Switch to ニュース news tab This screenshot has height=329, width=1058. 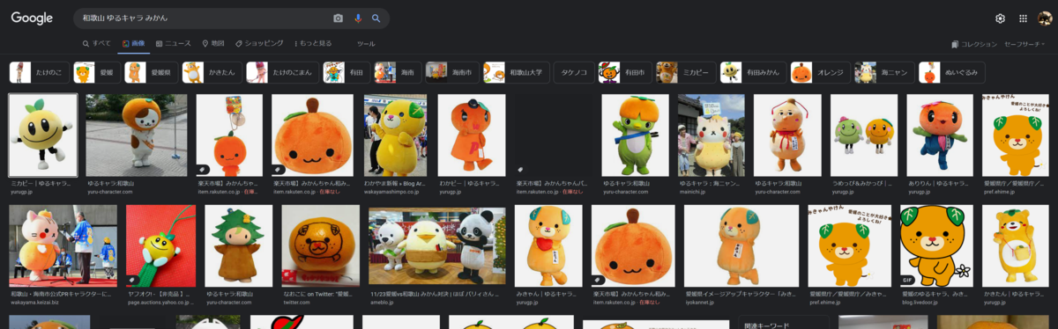(173, 43)
